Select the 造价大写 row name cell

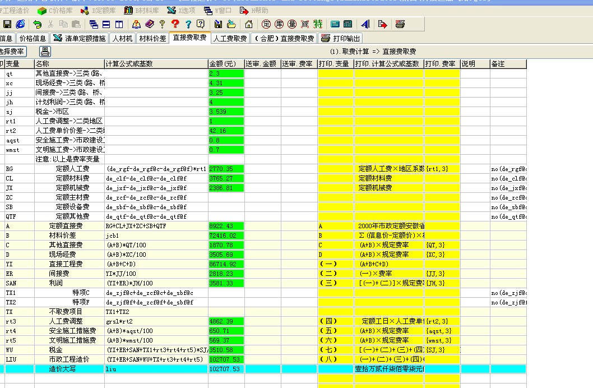coord(69,369)
